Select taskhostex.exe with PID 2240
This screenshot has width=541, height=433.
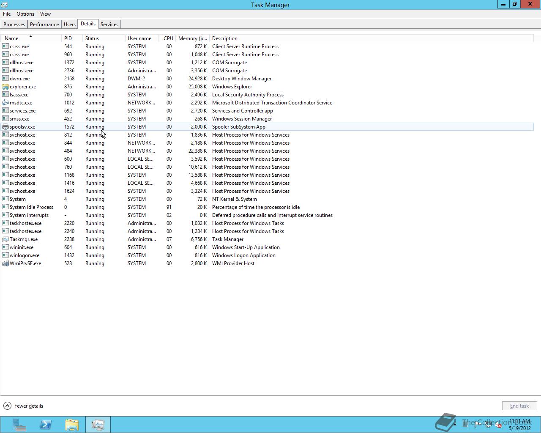pos(267,231)
